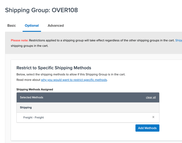182x143 pixels.
Task: Follow the truncated blue link in the note
Action: point(178,40)
